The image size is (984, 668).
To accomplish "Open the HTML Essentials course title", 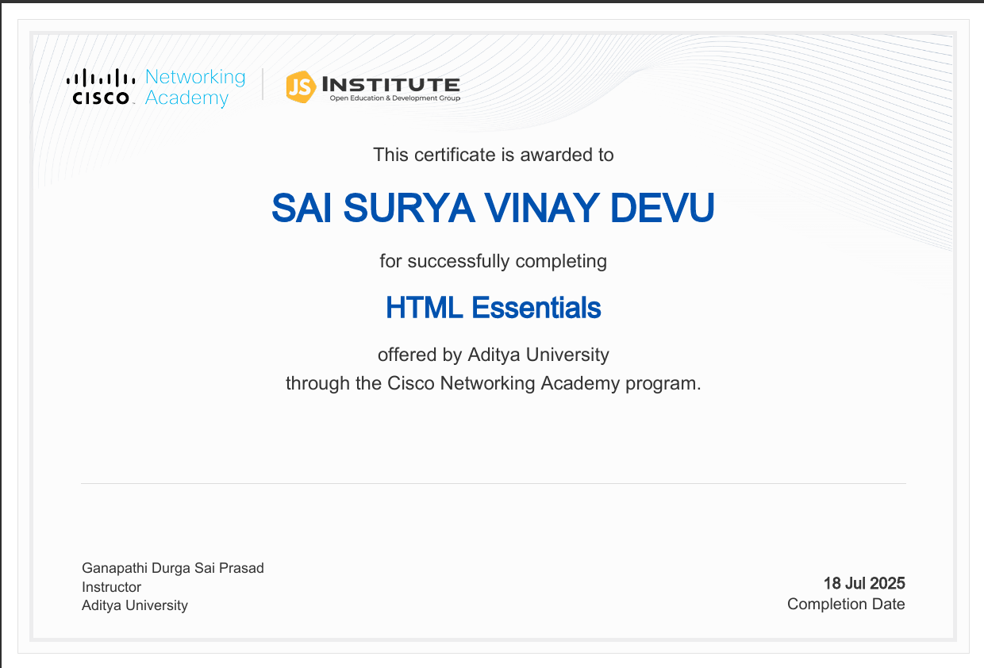I will (x=493, y=308).
